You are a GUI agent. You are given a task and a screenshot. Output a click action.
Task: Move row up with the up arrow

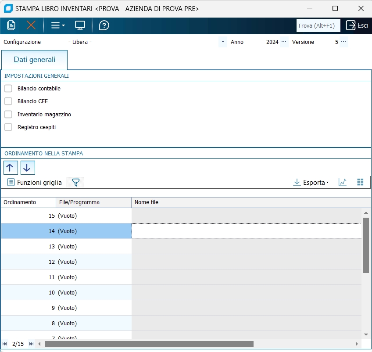pos(10,168)
